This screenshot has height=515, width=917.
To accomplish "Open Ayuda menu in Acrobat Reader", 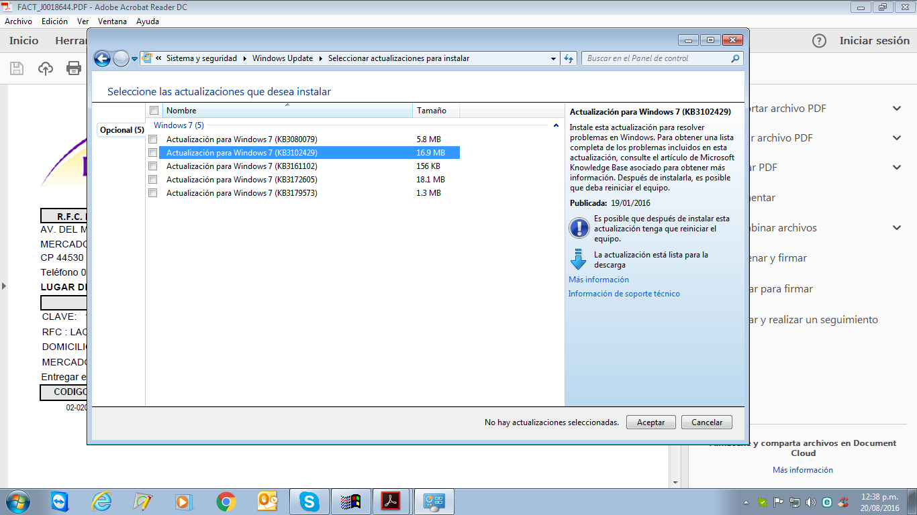I will click(x=148, y=21).
